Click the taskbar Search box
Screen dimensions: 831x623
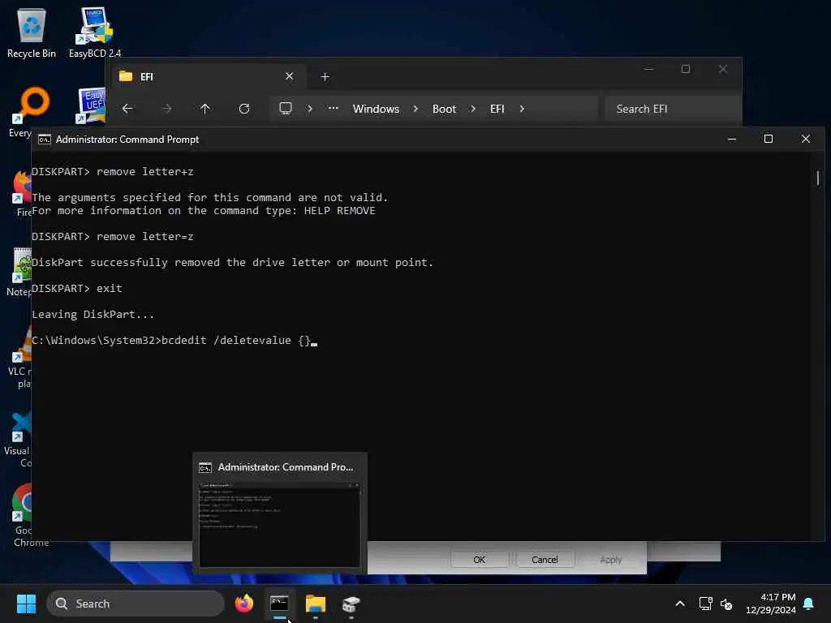136,604
